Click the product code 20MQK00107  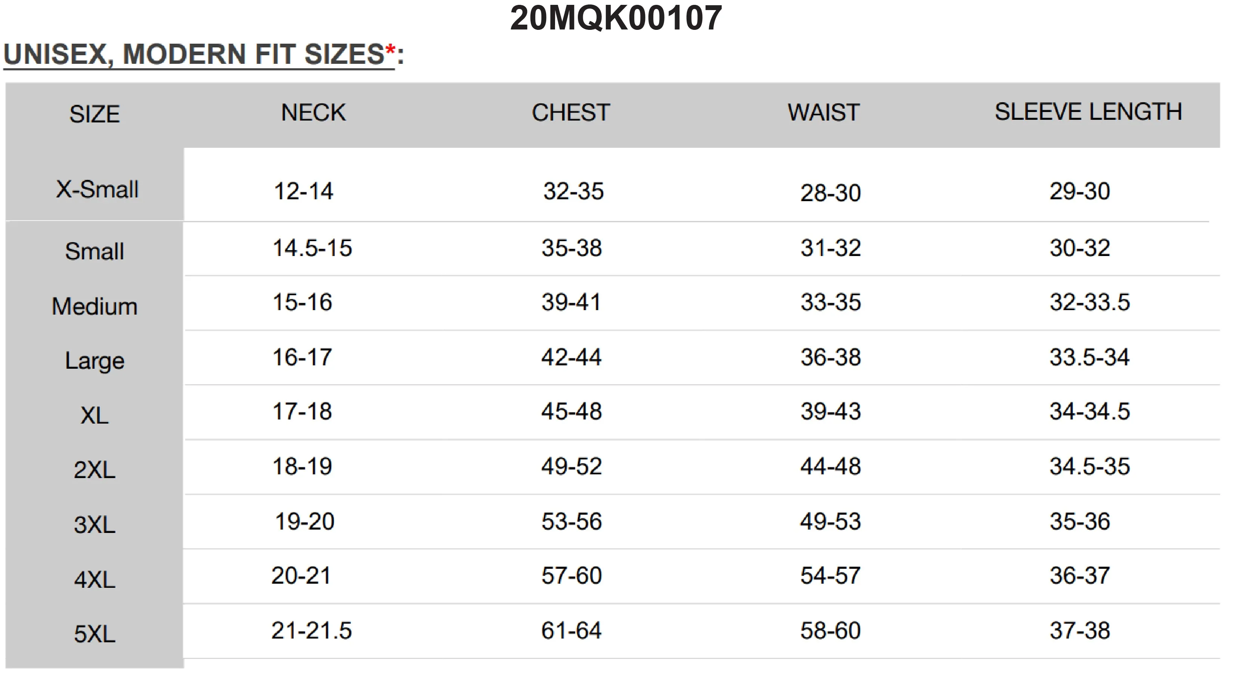point(616,18)
